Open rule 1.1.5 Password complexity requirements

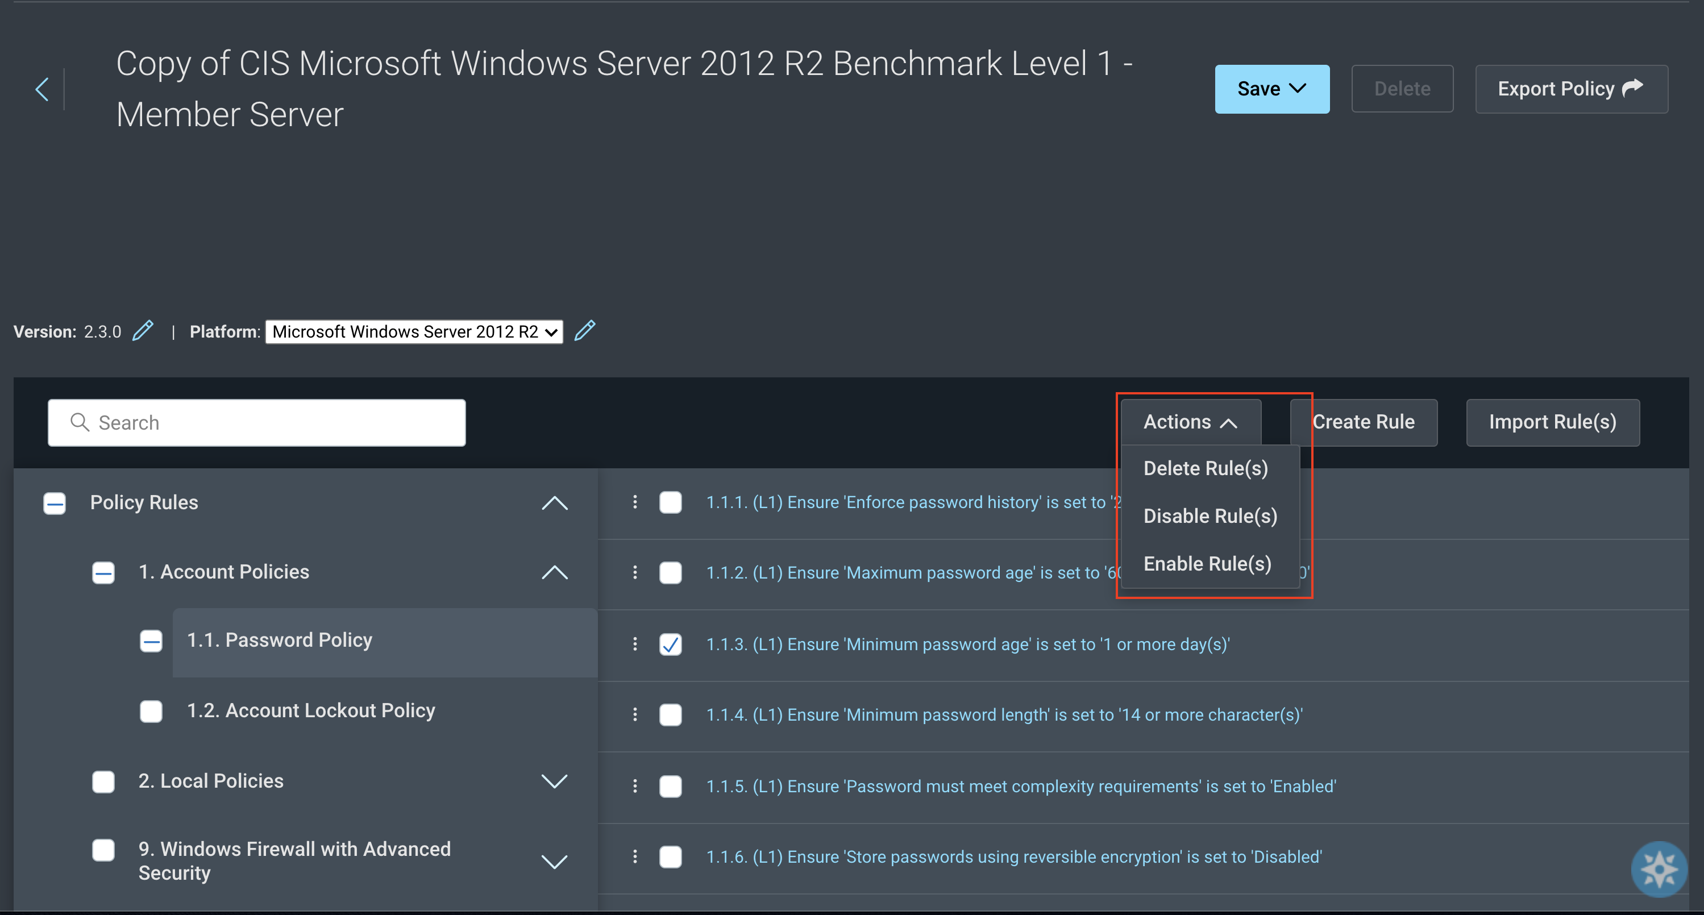tap(1021, 786)
